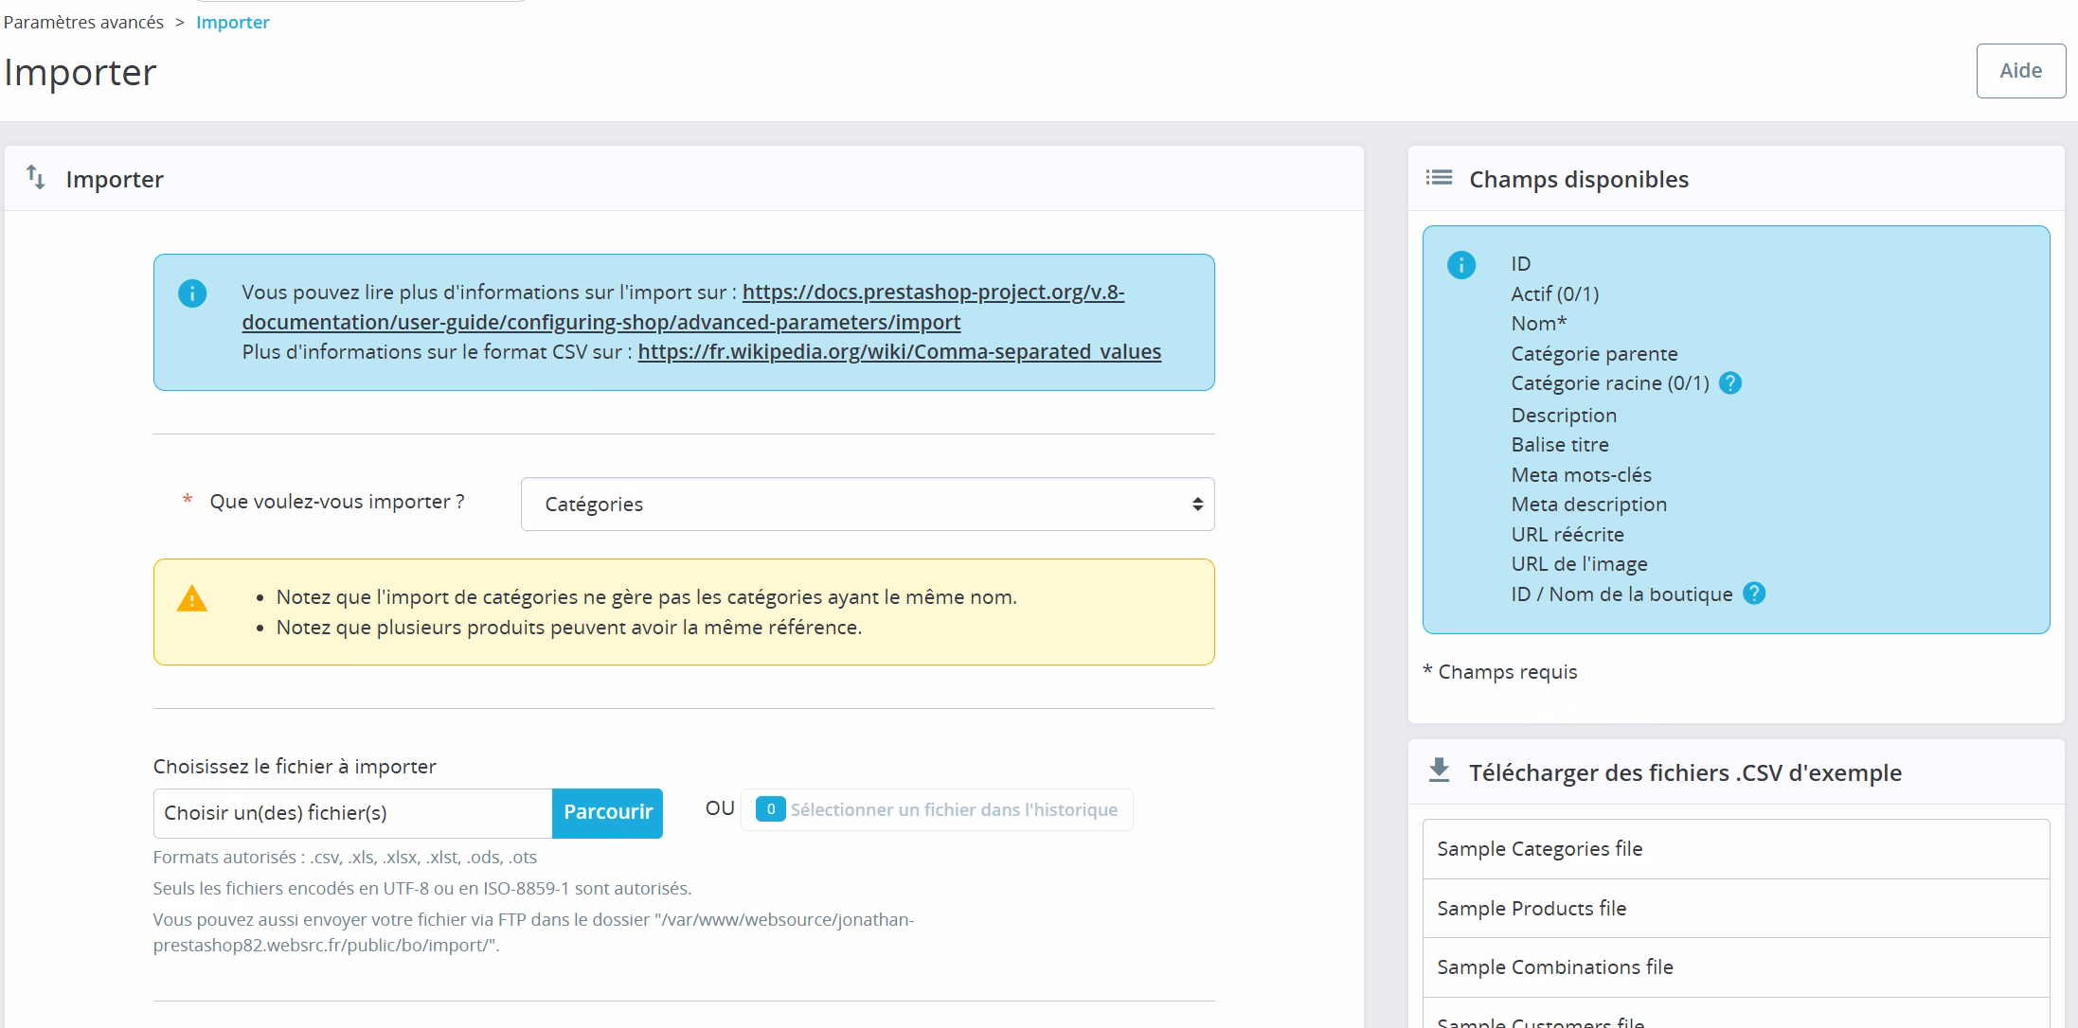Image resolution: width=2078 pixels, height=1028 pixels.
Task: Open the Catégories import type dropdown
Action: (x=868, y=505)
